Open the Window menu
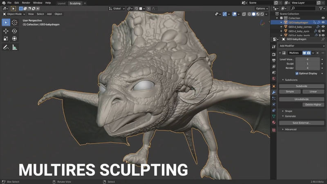The height and width of the screenshot is (184, 327). point(38,3)
